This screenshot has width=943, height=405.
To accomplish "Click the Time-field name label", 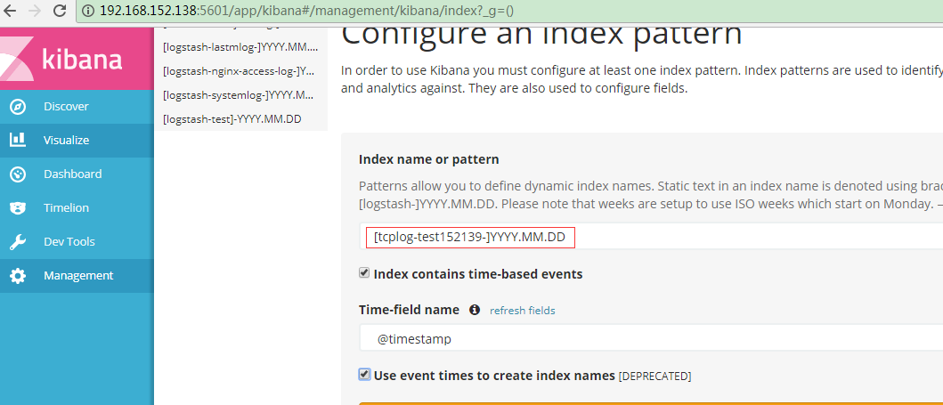I will click(409, 310).
